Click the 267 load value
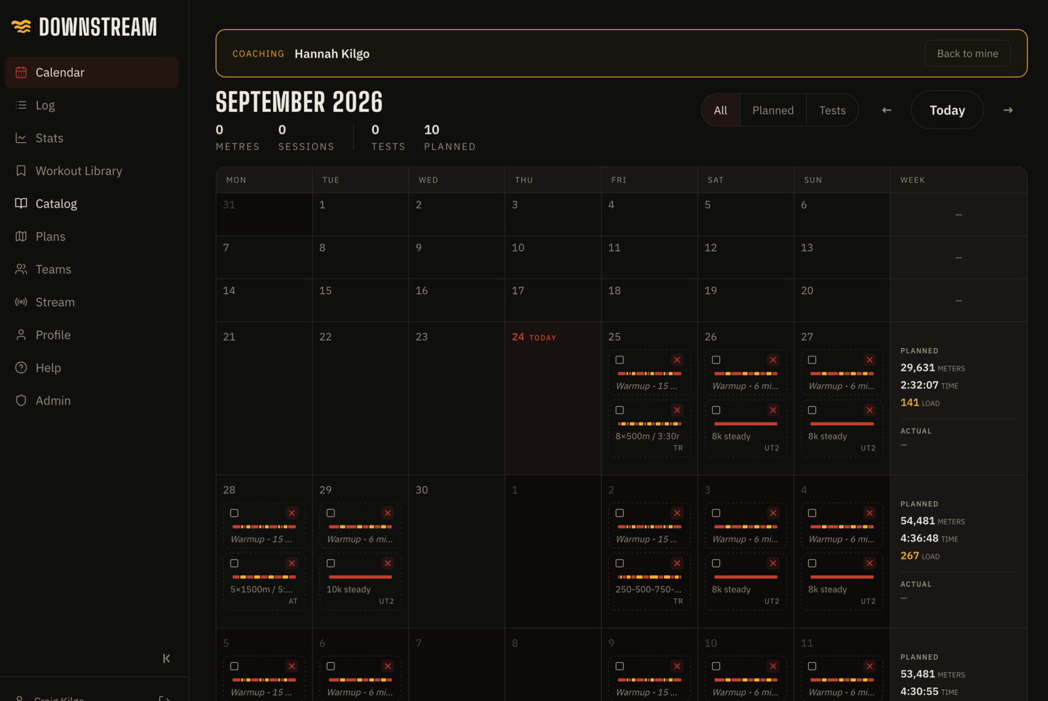This screenshot has width=1048, height=701. pos(909,556)
